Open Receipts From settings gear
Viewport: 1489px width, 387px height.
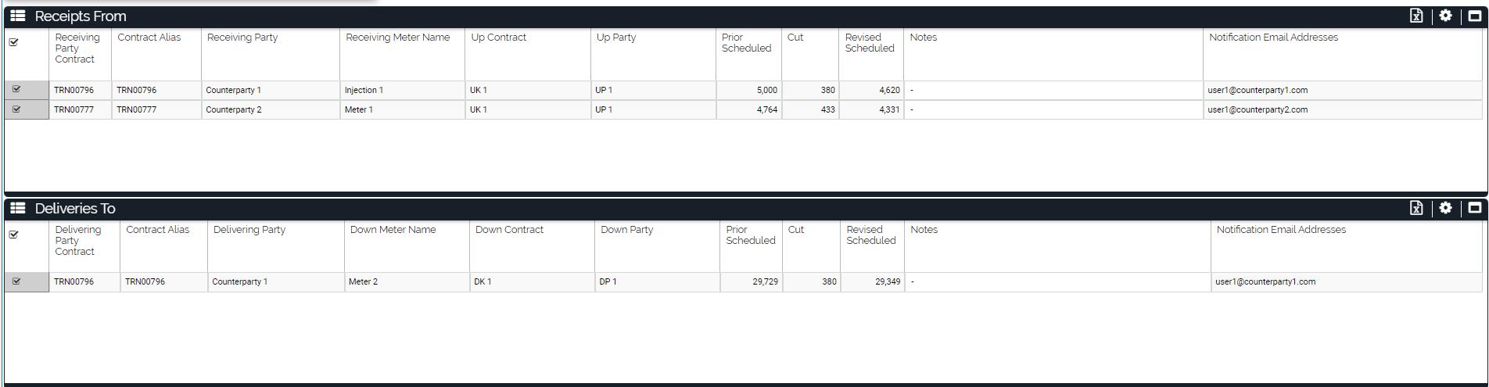click(1445, 16)
